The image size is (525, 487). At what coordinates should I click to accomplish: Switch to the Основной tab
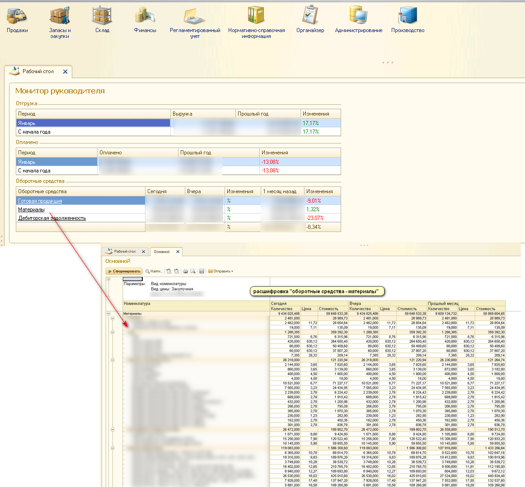coord(162,252)
